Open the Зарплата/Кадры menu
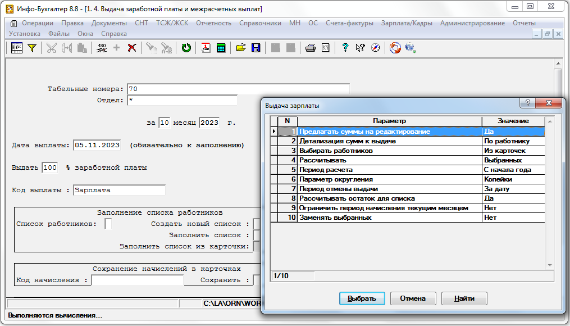Viewport: 570px width, 326px height. (x=407, y=23)
